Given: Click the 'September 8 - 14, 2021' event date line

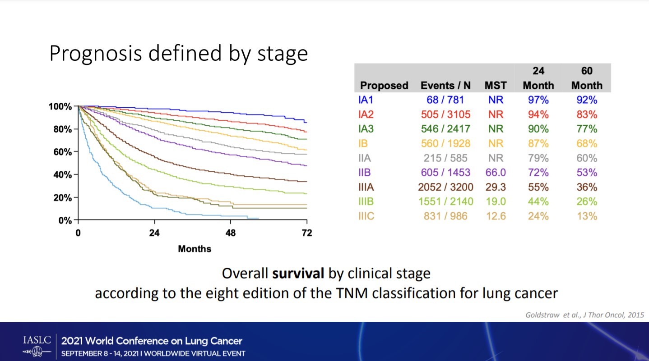Looking at the screenshot, I should click(153, 353).
